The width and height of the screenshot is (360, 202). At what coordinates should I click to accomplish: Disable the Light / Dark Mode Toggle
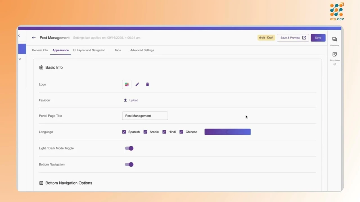[129, 148]
